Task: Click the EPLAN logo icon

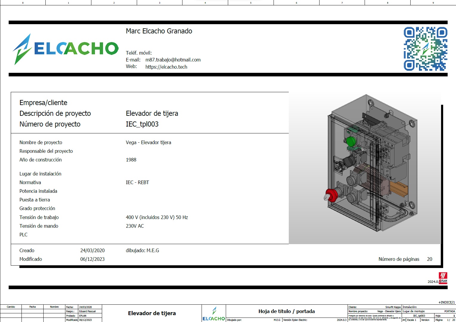Action: point(443,278)
